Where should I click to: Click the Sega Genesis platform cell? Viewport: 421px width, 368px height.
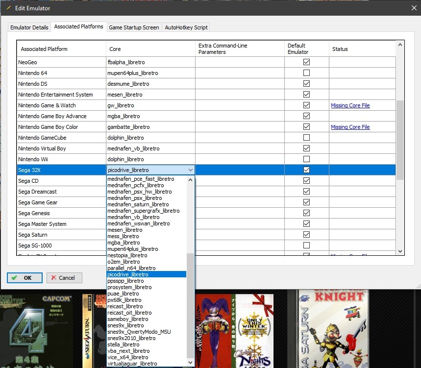click(x=61, y=213)
